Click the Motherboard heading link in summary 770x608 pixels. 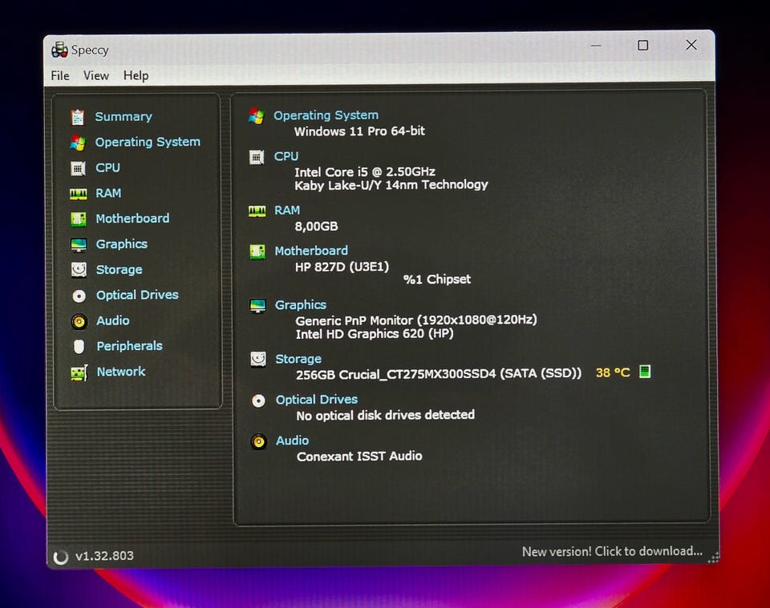point(311,251)
